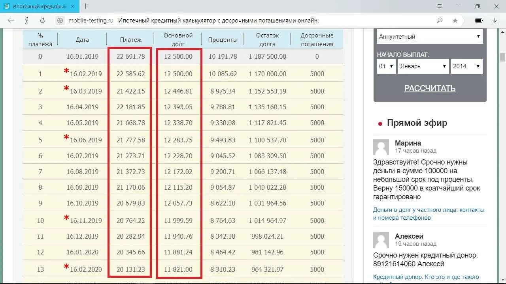
Task: Click date cell 16.02.2019
Action: (86, 74)
